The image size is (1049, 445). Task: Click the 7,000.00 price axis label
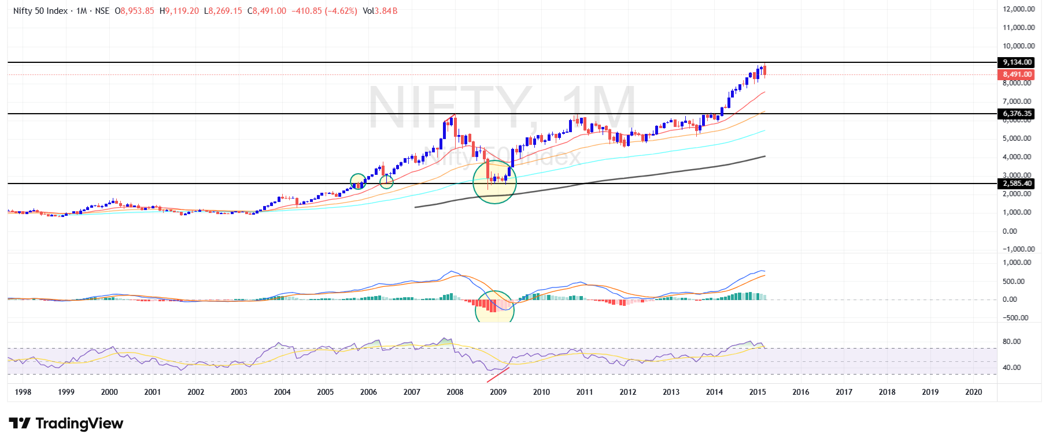pyautogui.click(x=1017, y=102)
